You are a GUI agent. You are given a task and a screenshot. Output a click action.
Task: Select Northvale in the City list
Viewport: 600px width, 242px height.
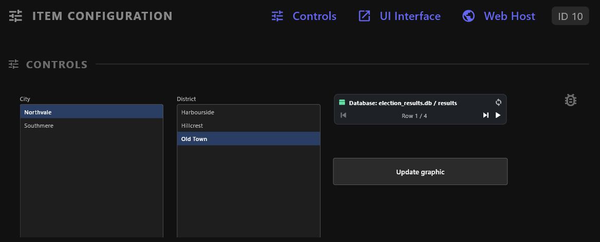pos(91,112)
